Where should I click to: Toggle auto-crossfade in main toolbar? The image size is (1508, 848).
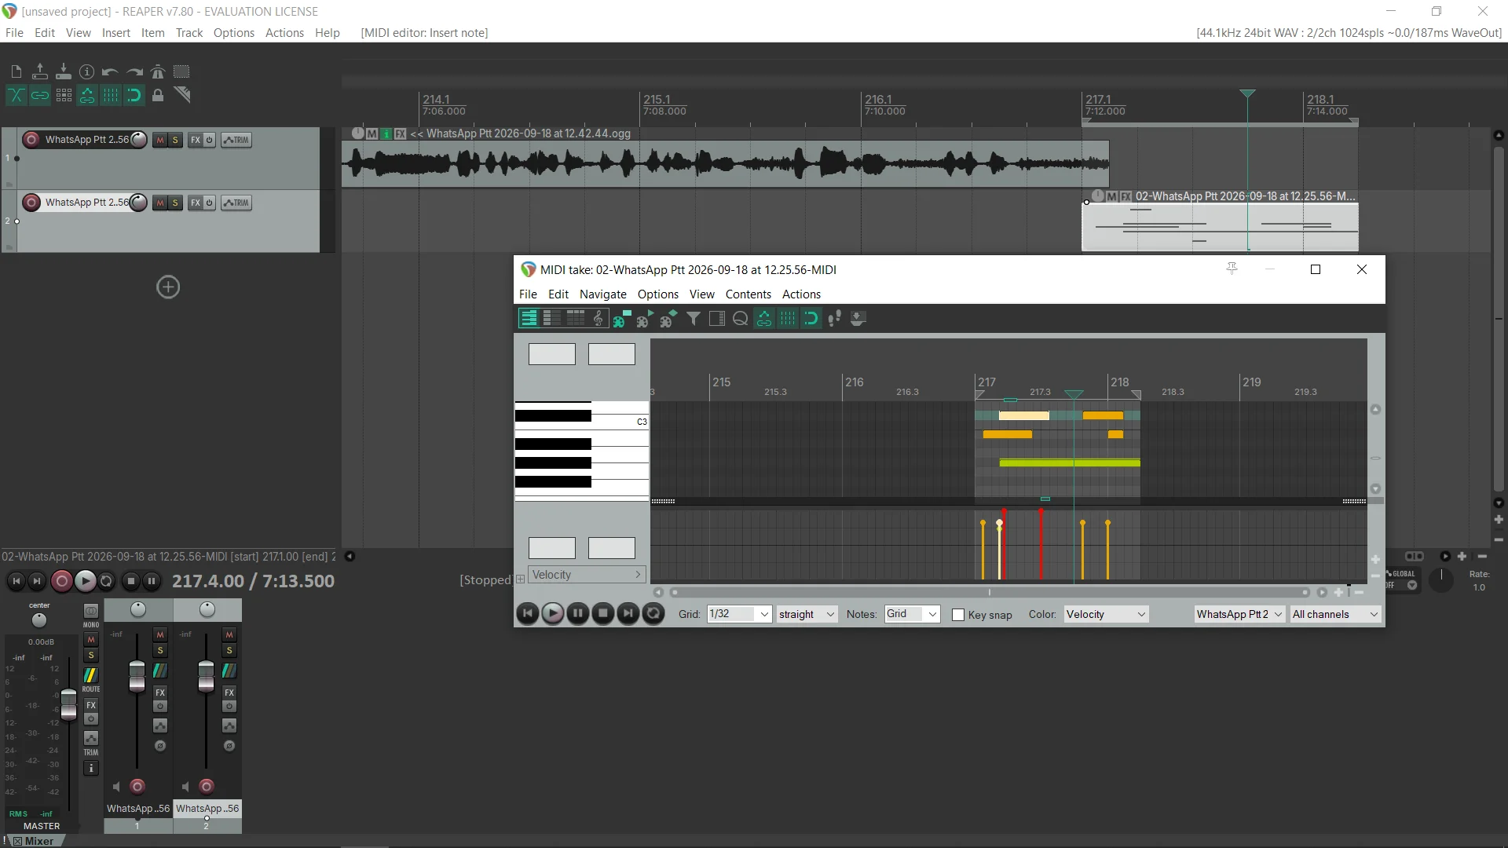point(16,95)
